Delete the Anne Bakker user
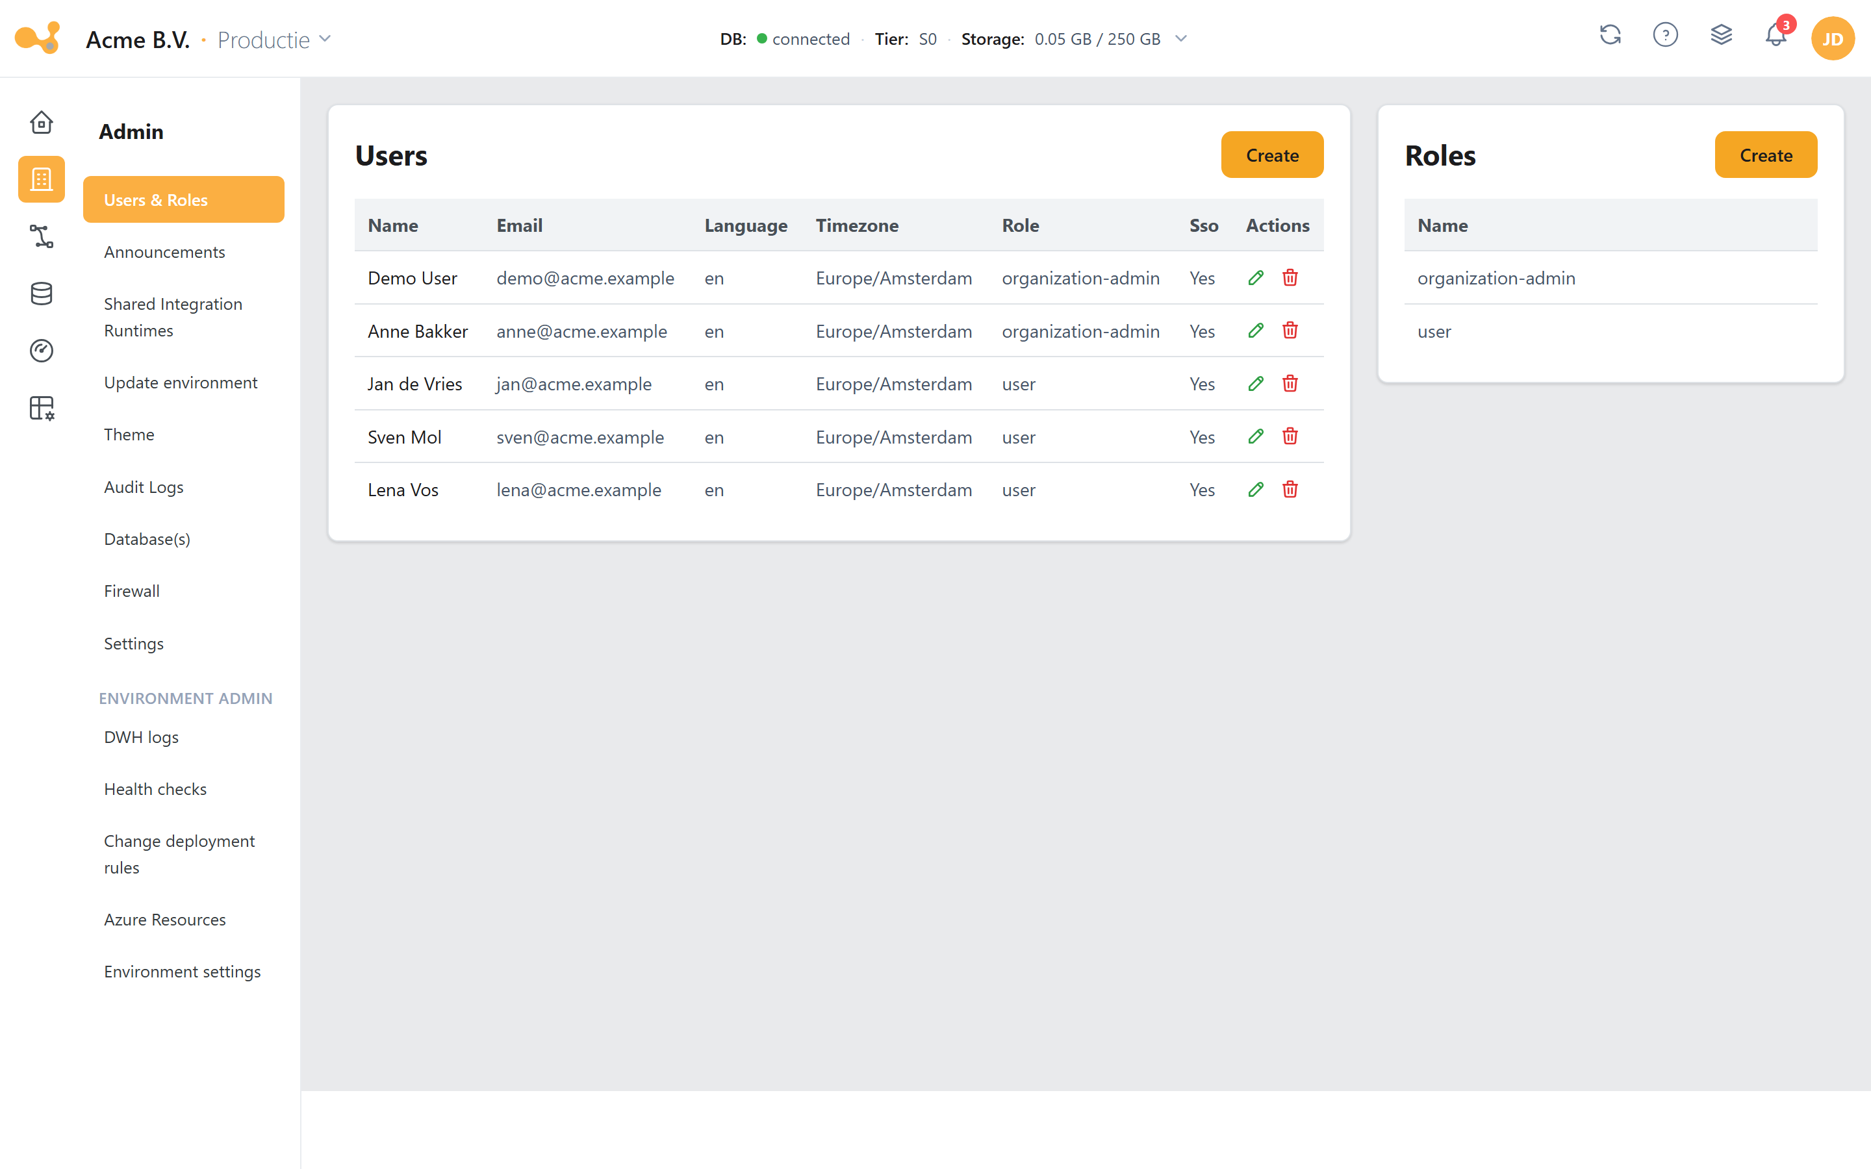The height and width of the screenshot is (1169, 1871). [x=1290, y=331]
